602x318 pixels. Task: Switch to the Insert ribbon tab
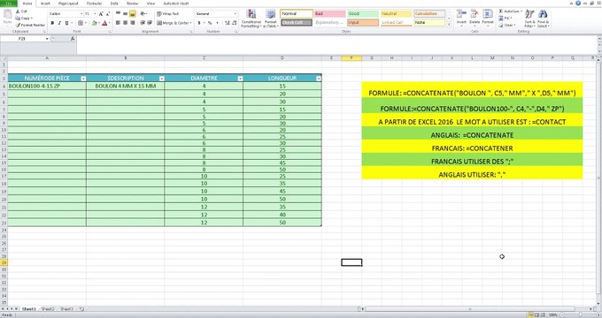[x=45, y=4]
